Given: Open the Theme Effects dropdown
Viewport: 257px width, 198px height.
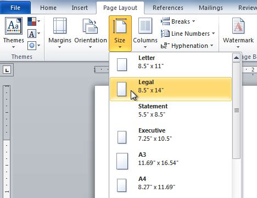Looking at the screenshot, I should click(33, 46).
